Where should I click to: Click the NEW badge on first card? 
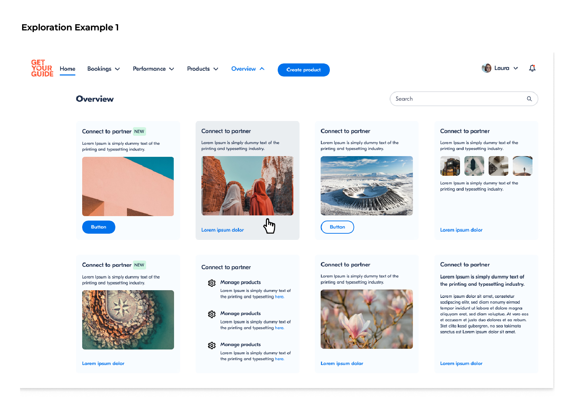[x=139, y=132]
